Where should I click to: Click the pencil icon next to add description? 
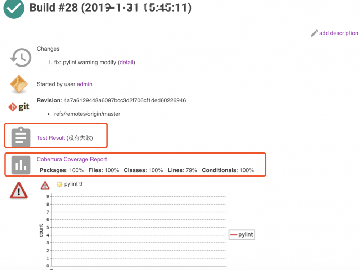point(314,33)
